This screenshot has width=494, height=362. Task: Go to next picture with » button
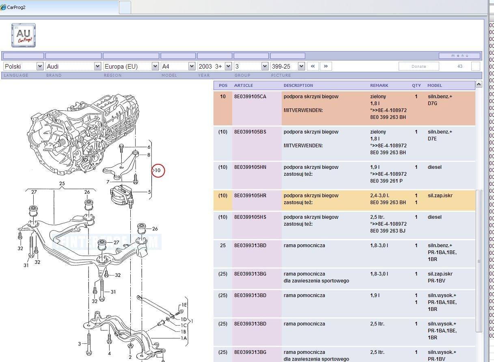tap(326, 66)
